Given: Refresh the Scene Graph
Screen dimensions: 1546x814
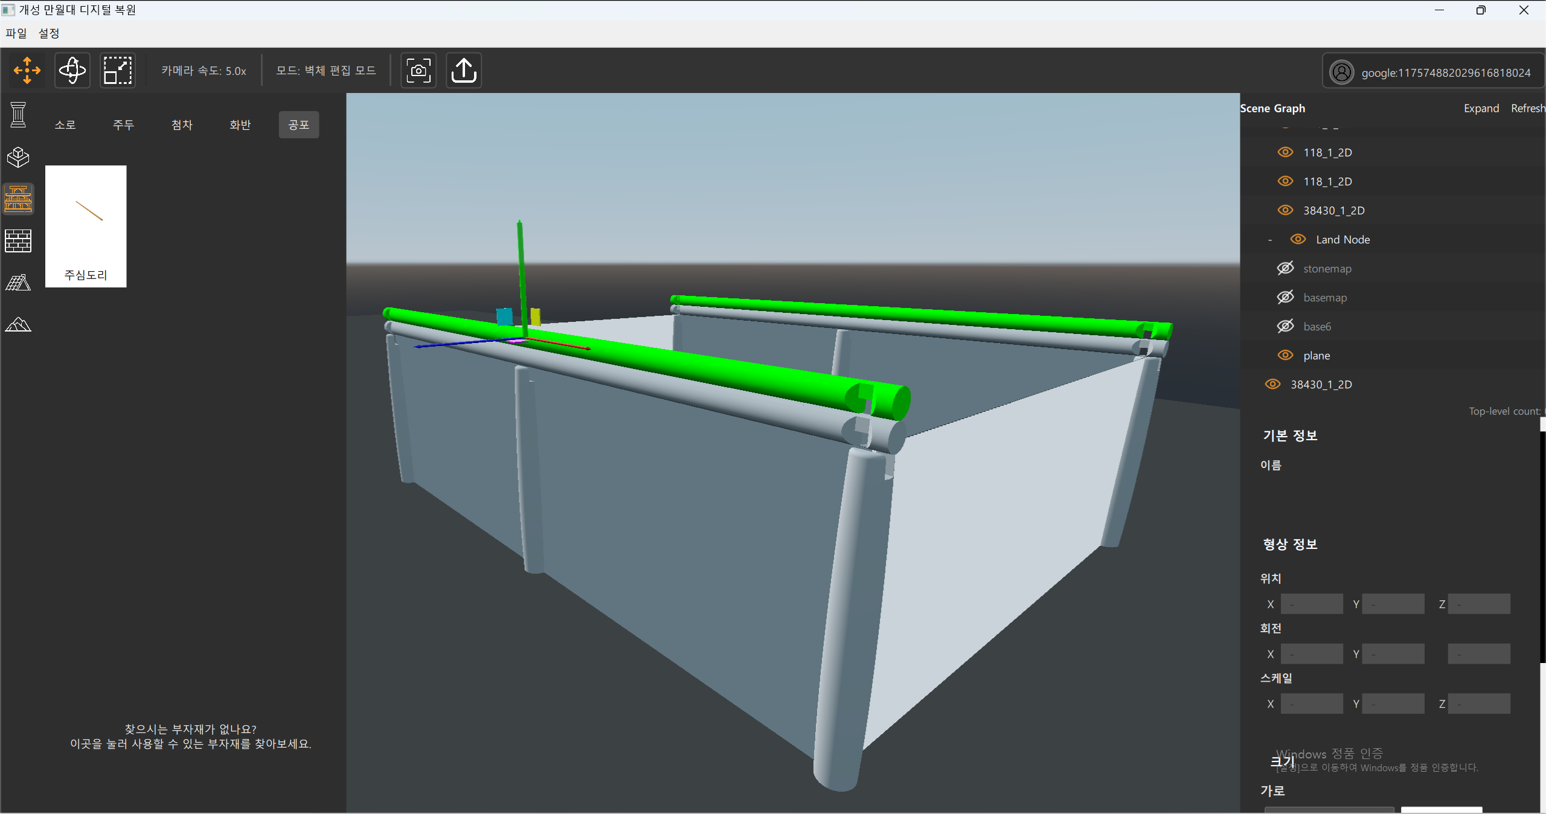Looking at the screenshot, I should pos(1527,108).
